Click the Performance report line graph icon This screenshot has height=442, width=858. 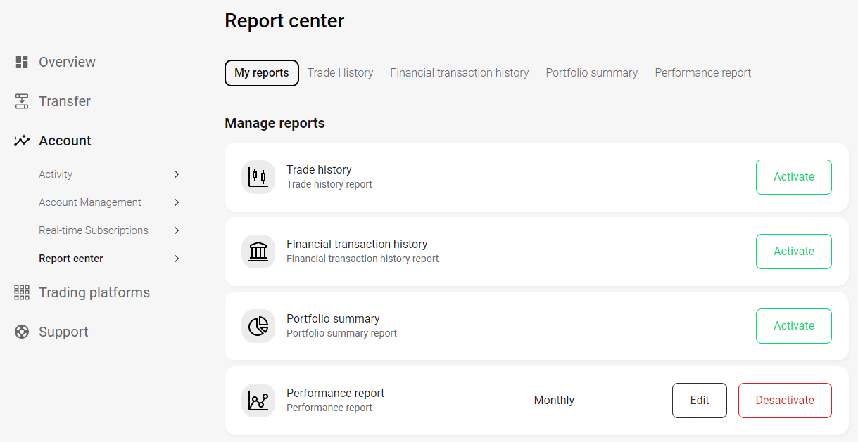[258, 401]
